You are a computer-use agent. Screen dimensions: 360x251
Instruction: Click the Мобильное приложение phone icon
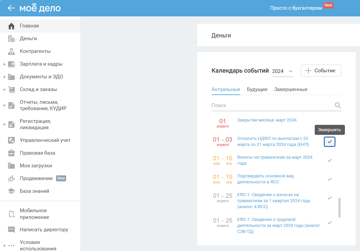[x=11, y=214]
